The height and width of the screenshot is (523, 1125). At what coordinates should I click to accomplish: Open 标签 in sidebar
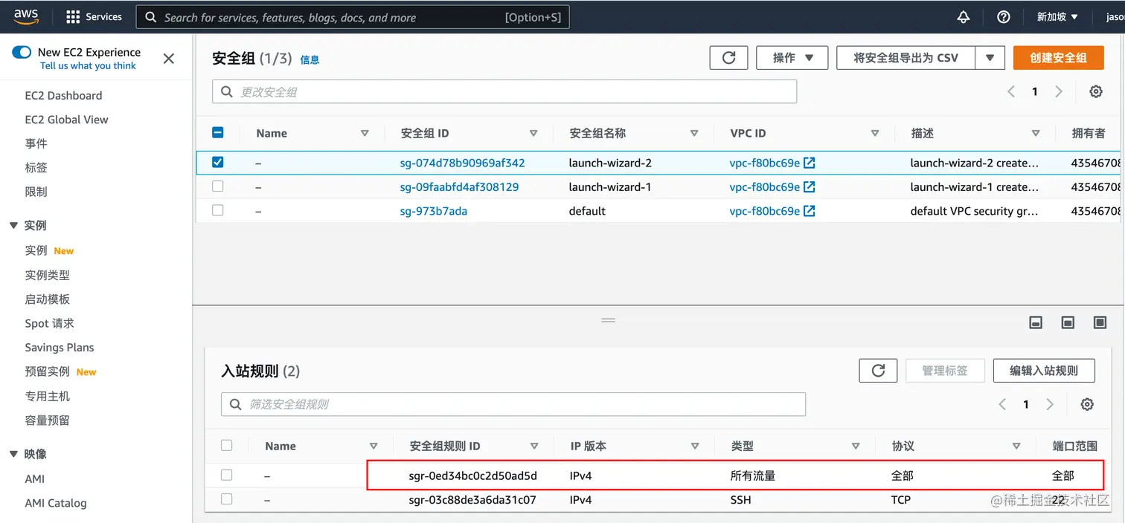pyautogui.click(x=36, y=168)
